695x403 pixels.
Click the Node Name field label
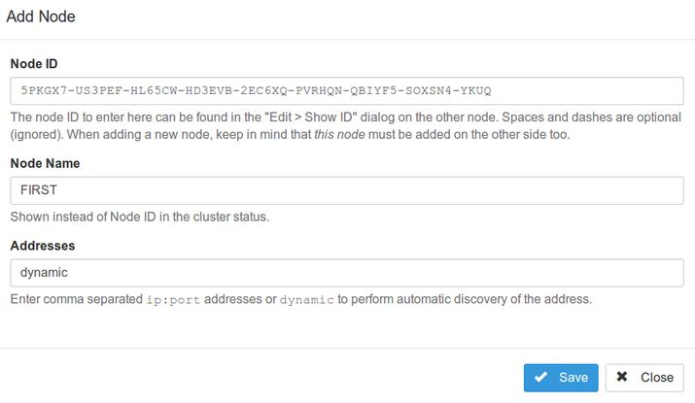(46, 163)
